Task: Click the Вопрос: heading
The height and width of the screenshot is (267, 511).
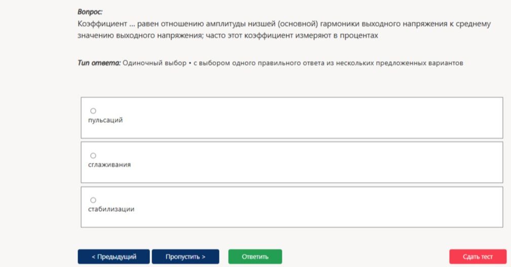Action: (x=90, y=12)
